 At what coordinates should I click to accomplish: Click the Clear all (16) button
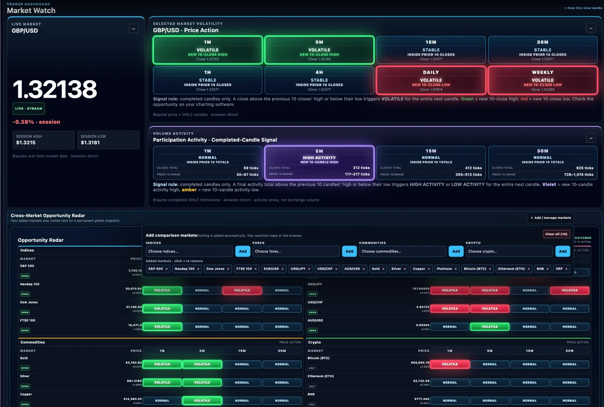pos(556,234)
